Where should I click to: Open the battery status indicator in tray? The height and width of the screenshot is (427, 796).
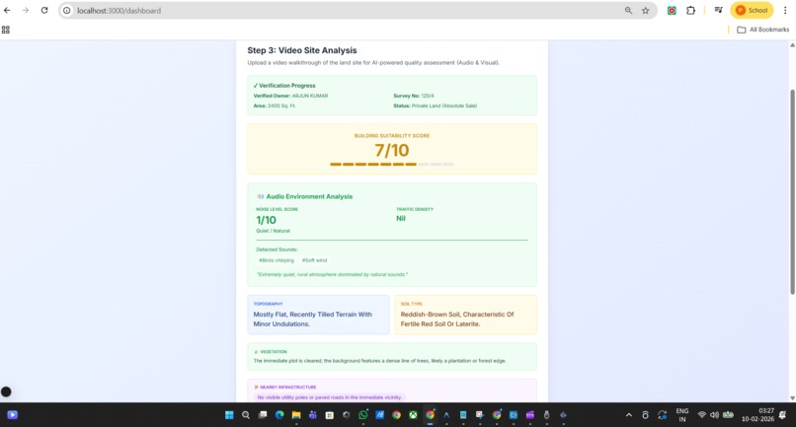click(728, 415)
